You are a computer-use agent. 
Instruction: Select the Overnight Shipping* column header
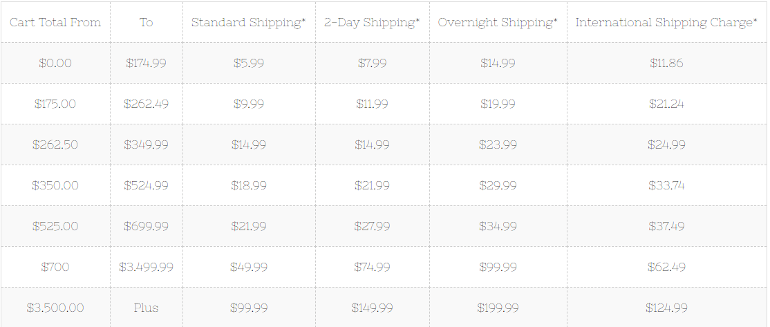coord(498,23)
